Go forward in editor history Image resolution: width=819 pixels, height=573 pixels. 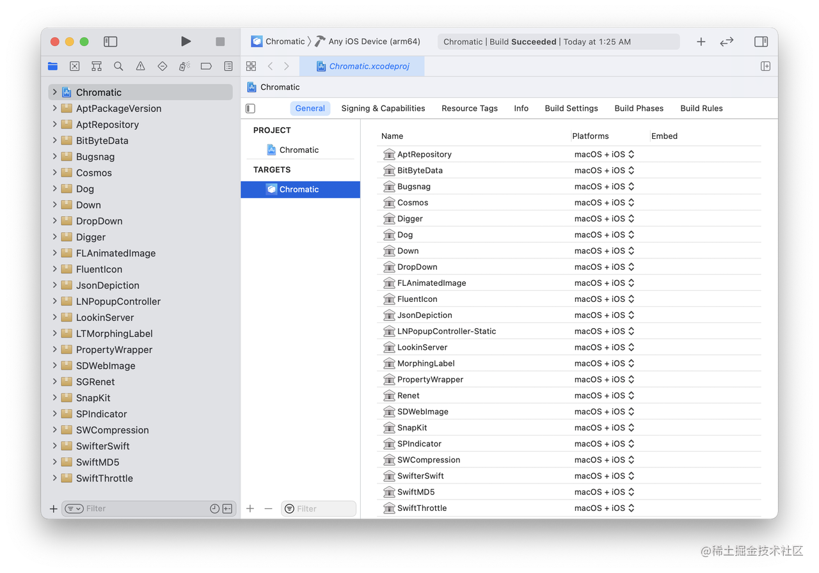click(x=287, y=67)
